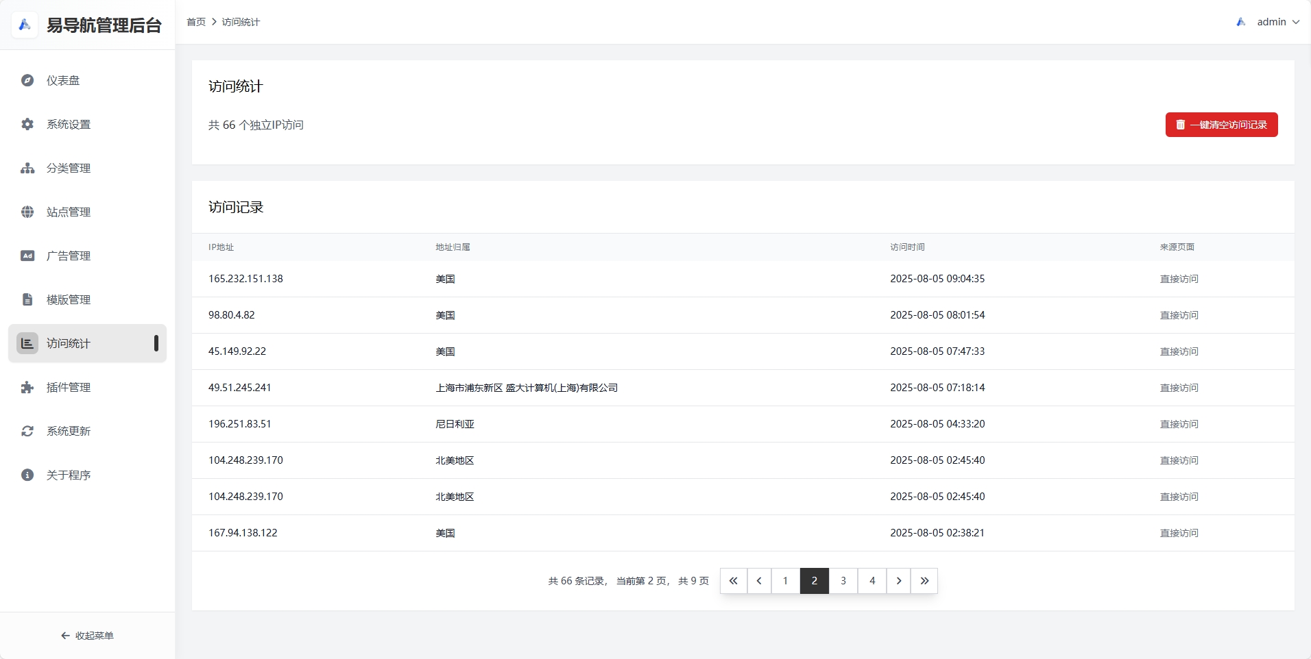Open template management file icon

(27, 299)
